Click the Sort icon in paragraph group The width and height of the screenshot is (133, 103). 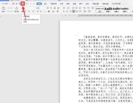(85, 8)
